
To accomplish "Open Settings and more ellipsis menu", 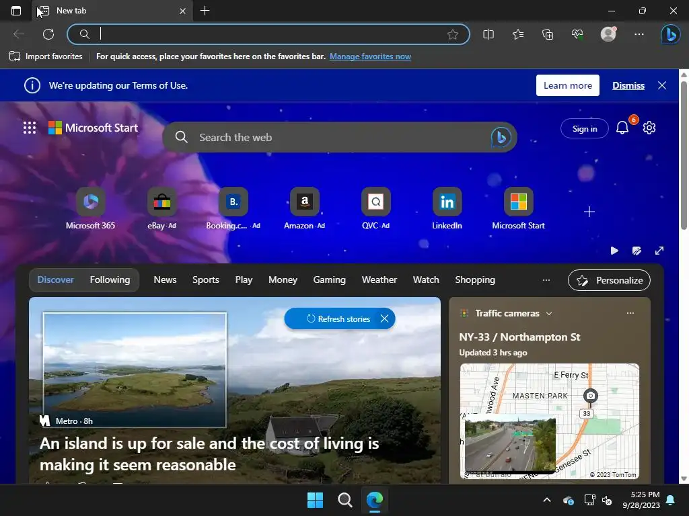I will [x=639, y=34].
